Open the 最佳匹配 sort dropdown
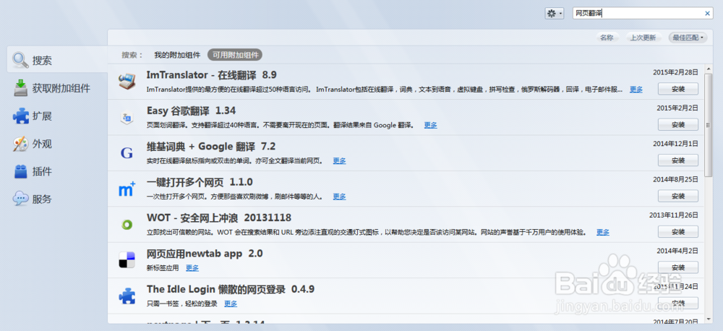The width and height of the screenshot is (723, 331). (688, 38)
